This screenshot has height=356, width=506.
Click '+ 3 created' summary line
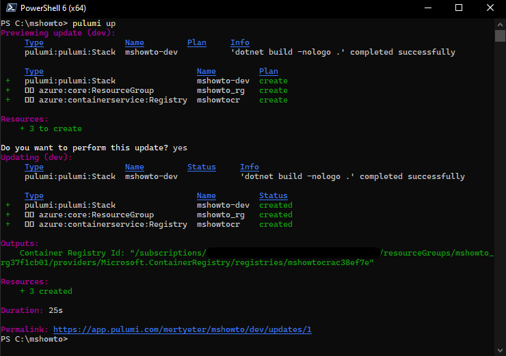click(x=46, y=291)
